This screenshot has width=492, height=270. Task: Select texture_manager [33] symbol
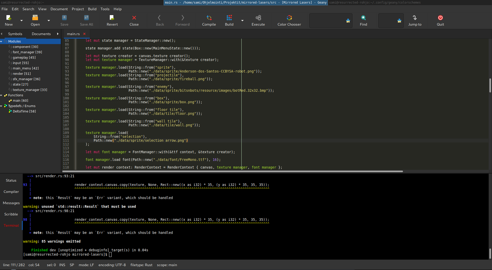30,90
